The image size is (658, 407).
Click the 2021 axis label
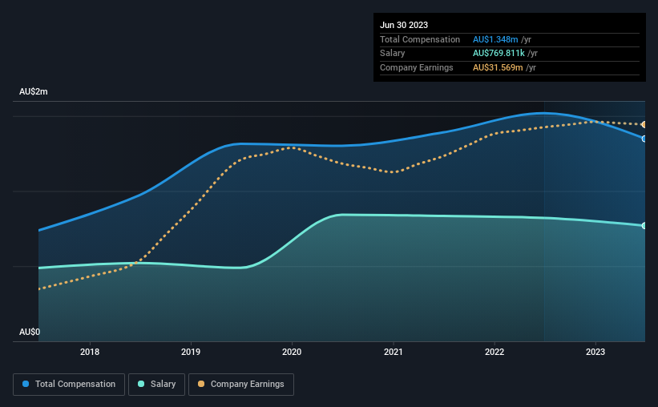[394, 352]
